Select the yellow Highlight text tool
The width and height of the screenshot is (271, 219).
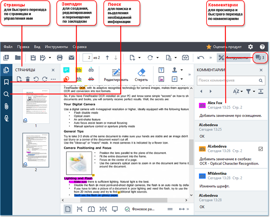tap(79, 70)
